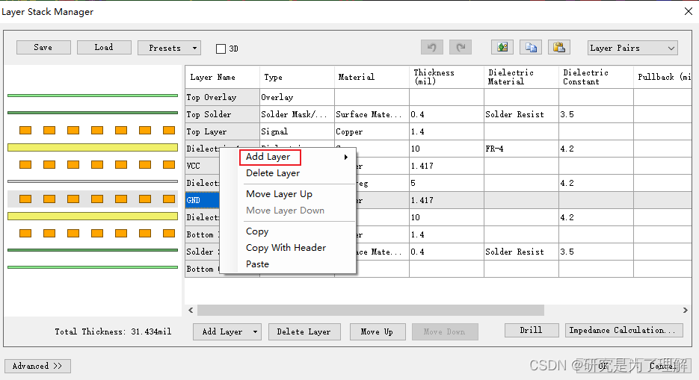Select the highlighted GND layer cell
The height and width of the screenshot is (380, 699).
pos(203,200)
